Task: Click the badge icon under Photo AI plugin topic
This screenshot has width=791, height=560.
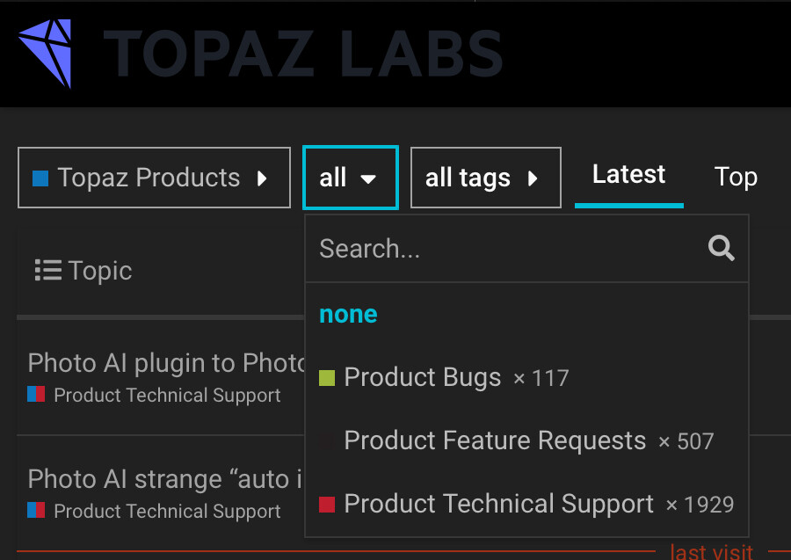Action: coord(36,396)
